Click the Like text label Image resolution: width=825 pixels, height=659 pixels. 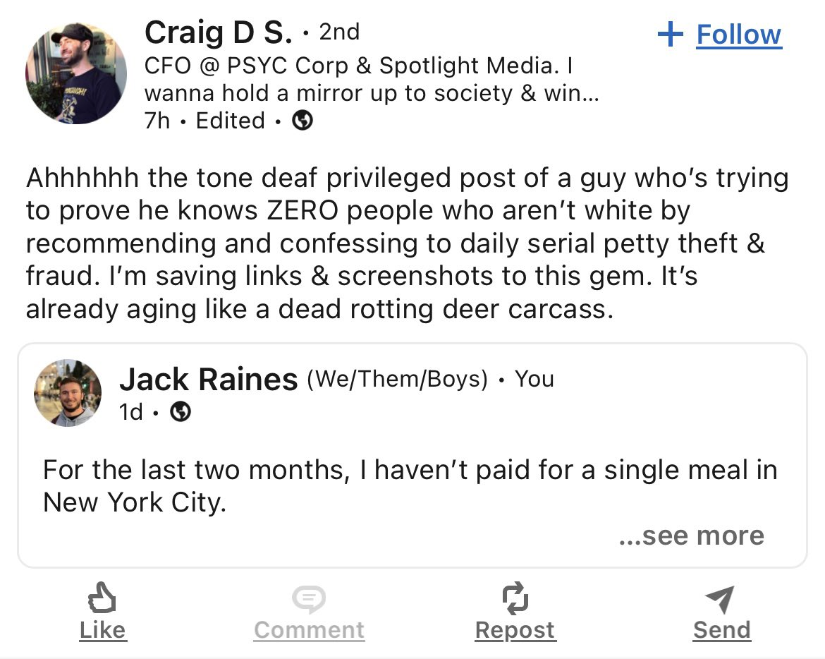tap(103, 630)
